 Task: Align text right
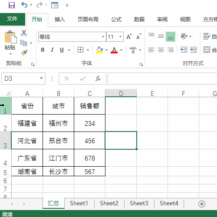tap(171, 50)
